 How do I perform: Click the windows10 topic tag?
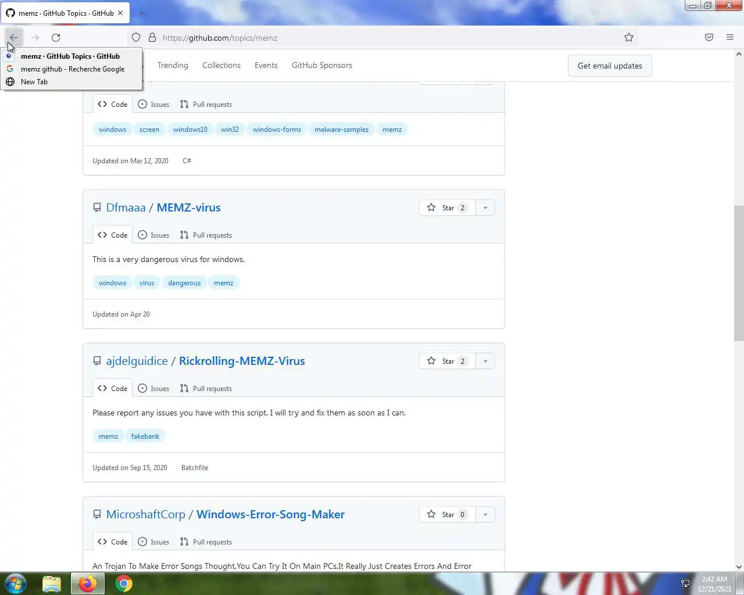(190, 130)
